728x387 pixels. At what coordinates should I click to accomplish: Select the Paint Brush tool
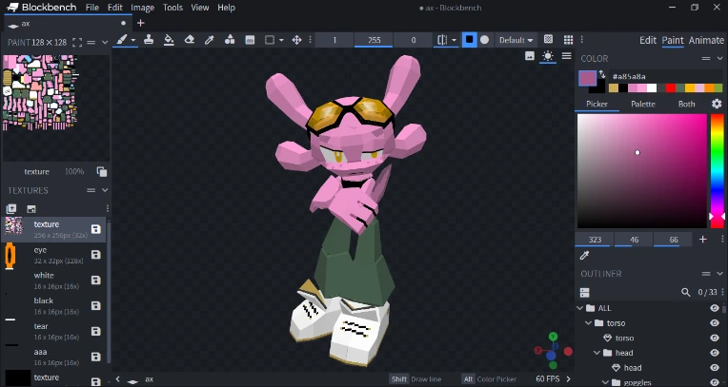pyautogui.click(x=122, y=40)
